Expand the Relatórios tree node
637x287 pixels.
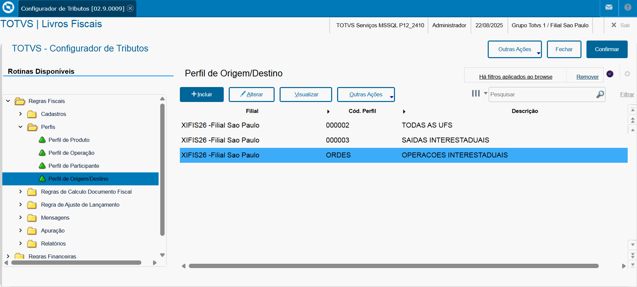coord(21,243)
